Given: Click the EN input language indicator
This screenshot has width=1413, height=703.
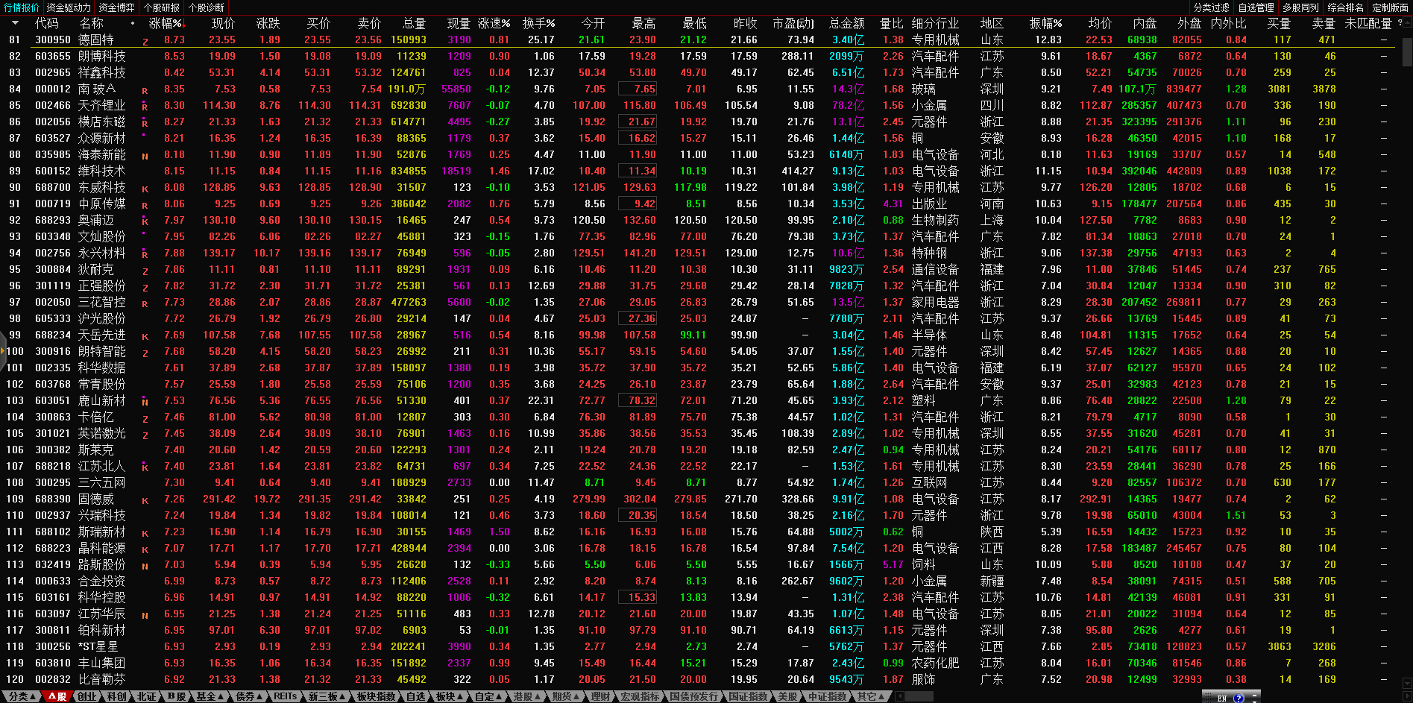Looking at the screenshot, I should [1221, 698].
